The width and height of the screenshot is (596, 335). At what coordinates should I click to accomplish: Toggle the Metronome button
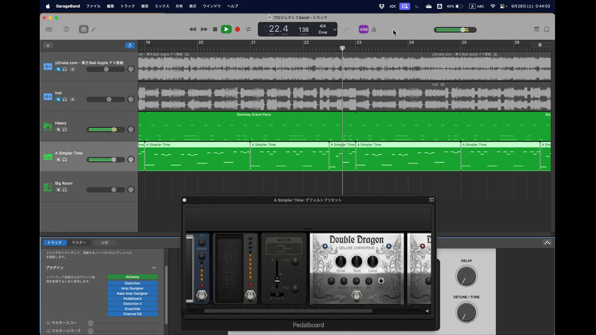374,29
